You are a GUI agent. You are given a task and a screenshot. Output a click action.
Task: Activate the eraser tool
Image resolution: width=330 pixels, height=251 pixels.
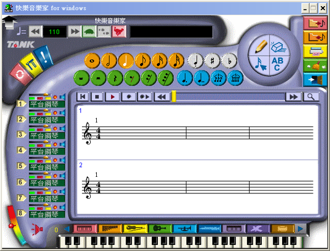coord(278,46)
